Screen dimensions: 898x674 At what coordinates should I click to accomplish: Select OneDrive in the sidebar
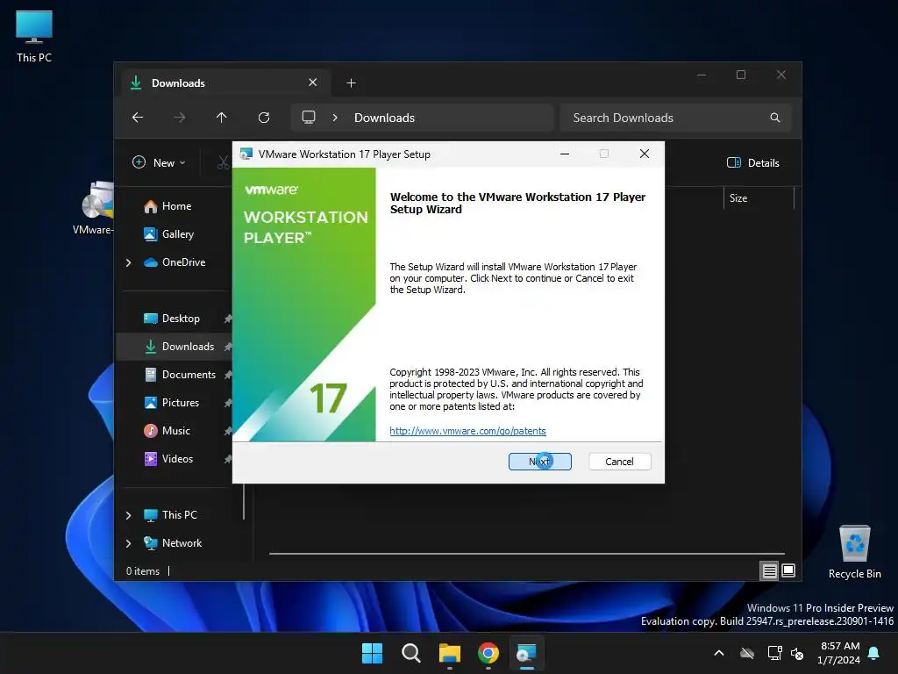(183, 262)
